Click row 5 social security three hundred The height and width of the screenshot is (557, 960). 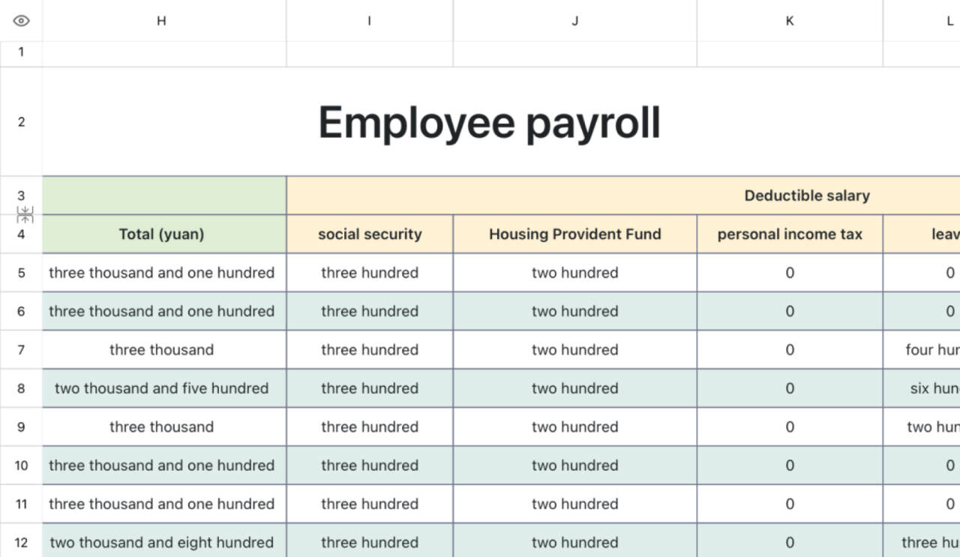click(370, 273)
